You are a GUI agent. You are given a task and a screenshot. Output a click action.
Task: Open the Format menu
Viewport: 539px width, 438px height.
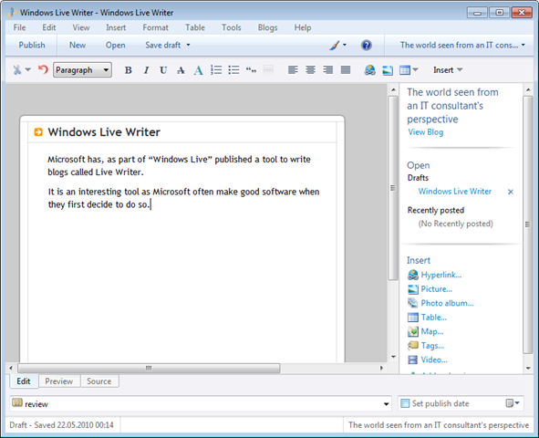click(156, 27)
